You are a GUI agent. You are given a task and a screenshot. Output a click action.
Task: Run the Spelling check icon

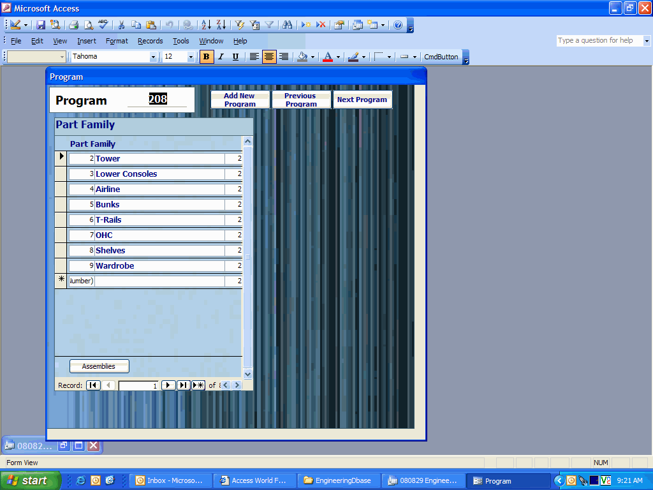103,25
